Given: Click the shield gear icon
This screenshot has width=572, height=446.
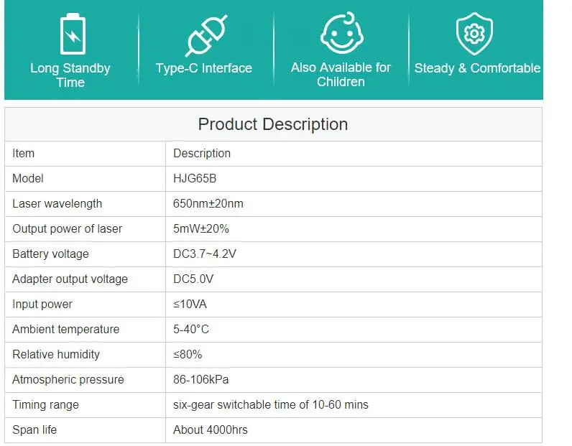Looking at the screenshot, I should [x=474, y=34].
